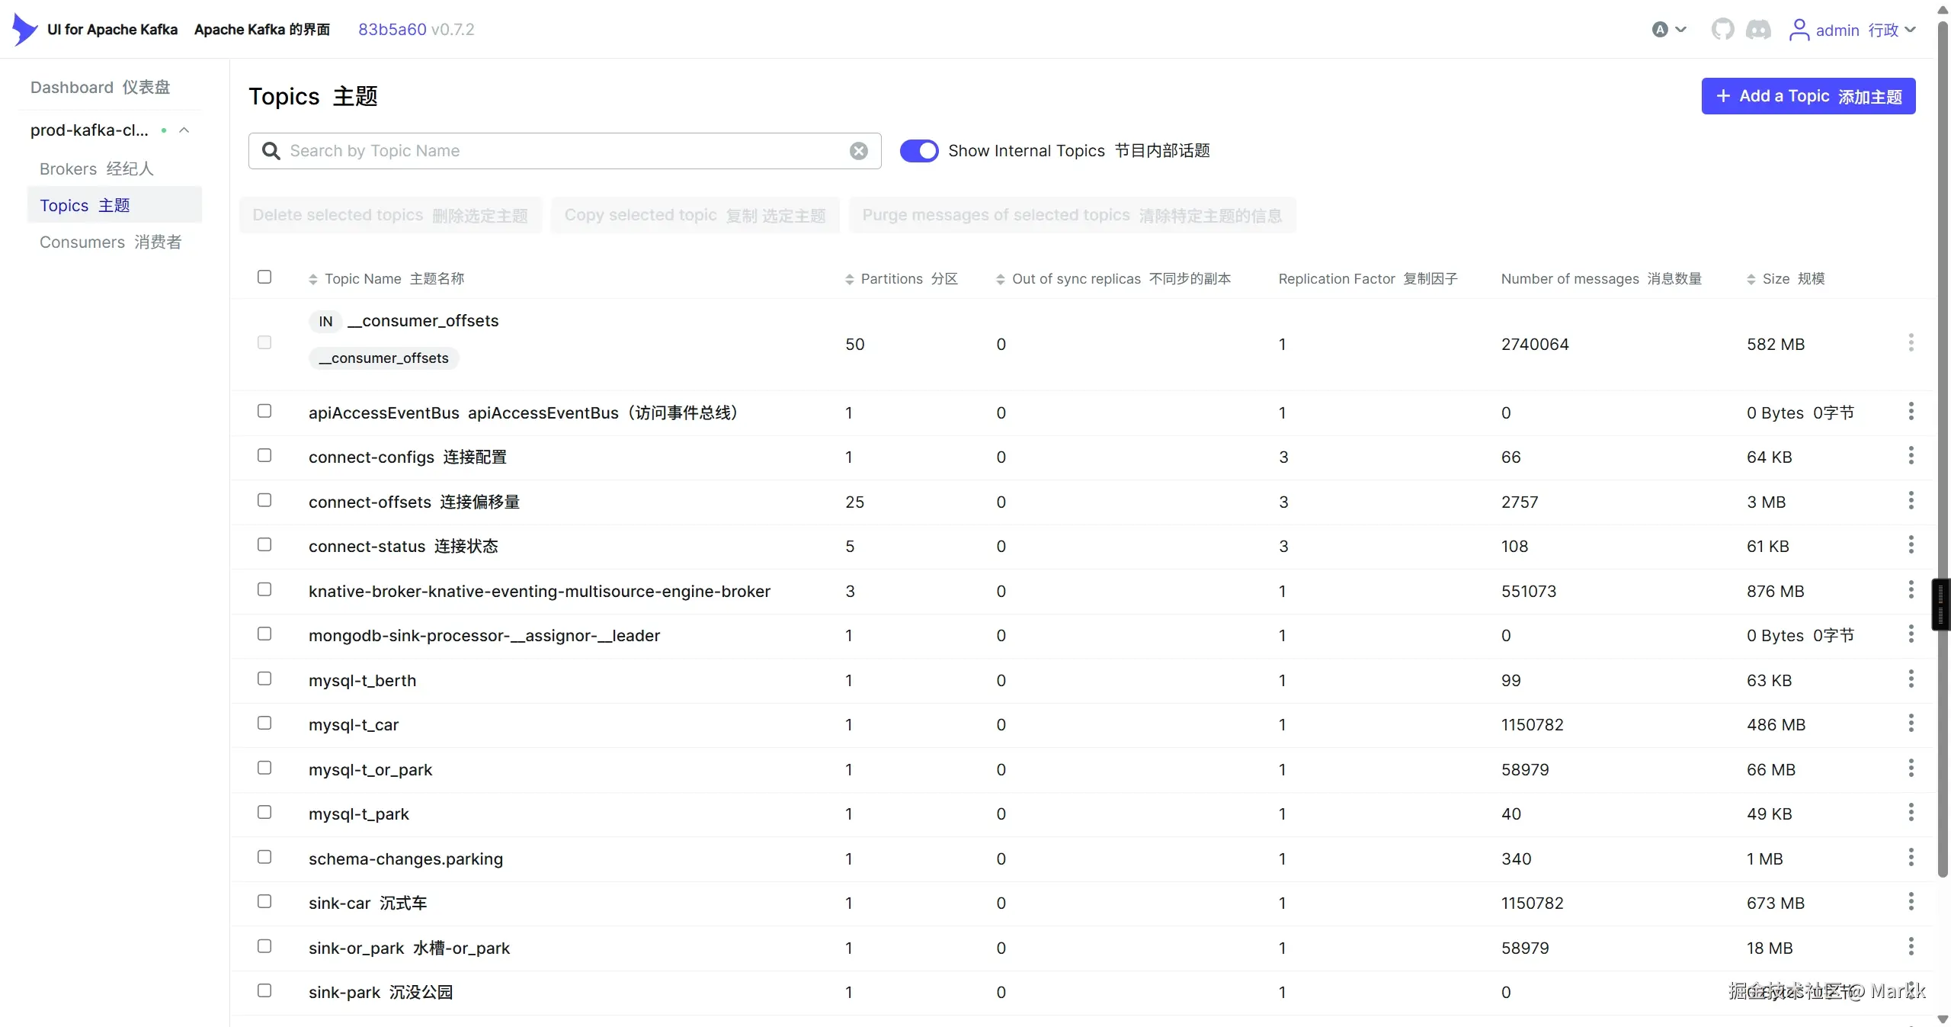The height and width of the screenshot is (1027, 1951).
Task: Clear the topic search field
Action: coord(859,151)
